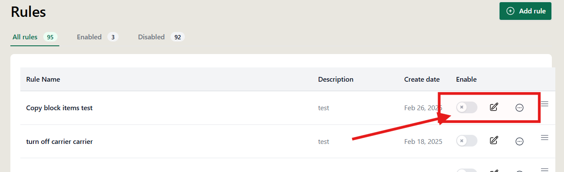Click the Description column header
This screenshot has height=172, width=564.
pyautogui.click(x=336, y=80)
